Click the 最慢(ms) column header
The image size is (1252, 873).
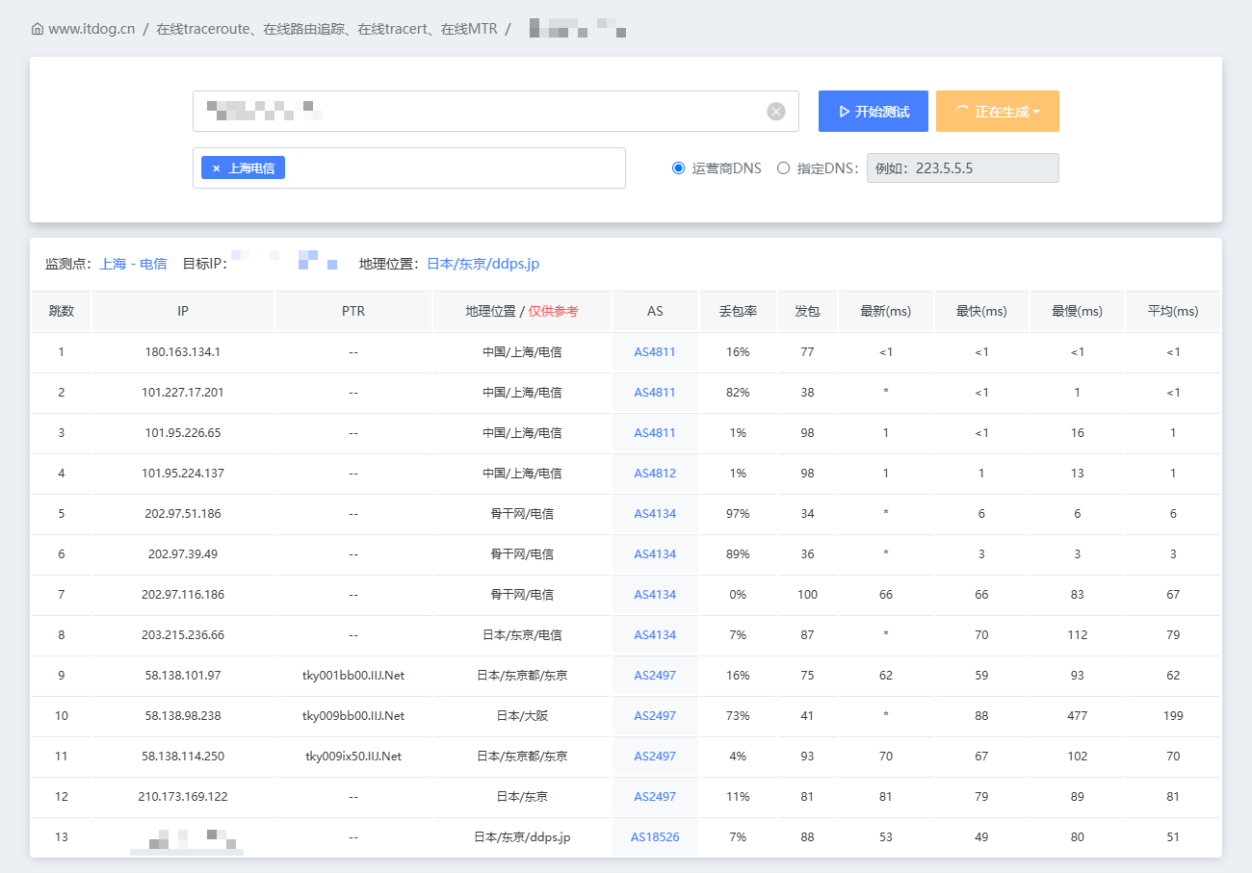click(1077, 312)
